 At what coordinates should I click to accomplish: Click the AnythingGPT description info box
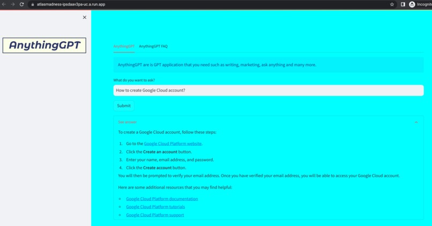[269, 65]
